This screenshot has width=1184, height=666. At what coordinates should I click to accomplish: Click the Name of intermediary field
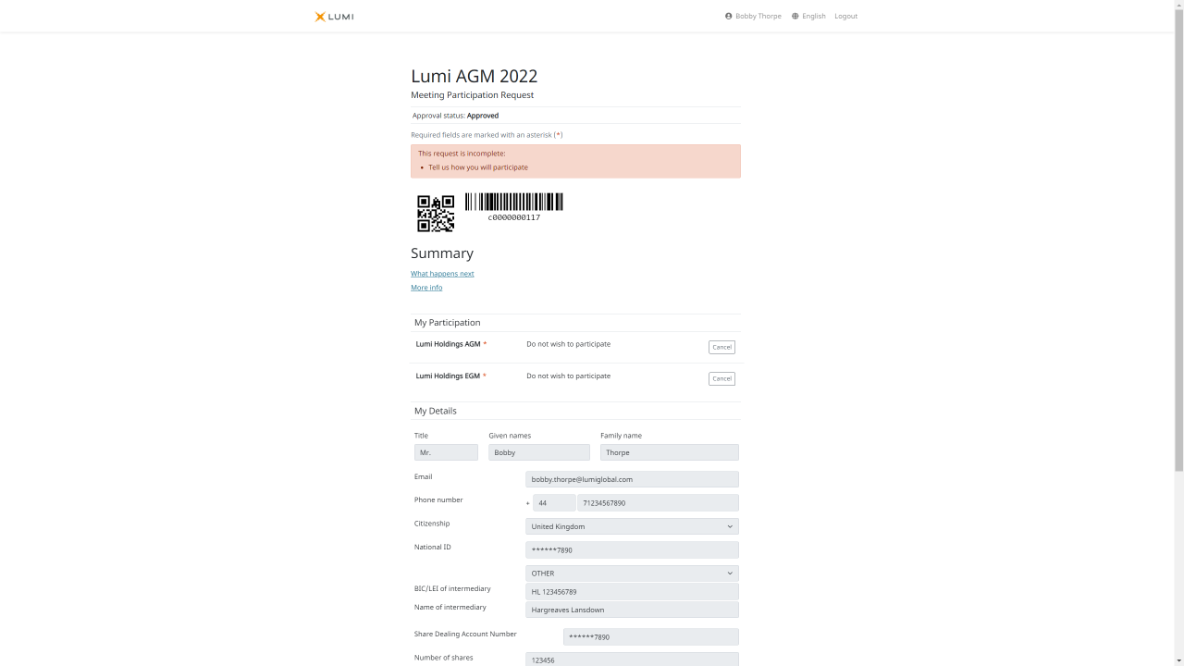pyautogui.click(x=633, y=610)
